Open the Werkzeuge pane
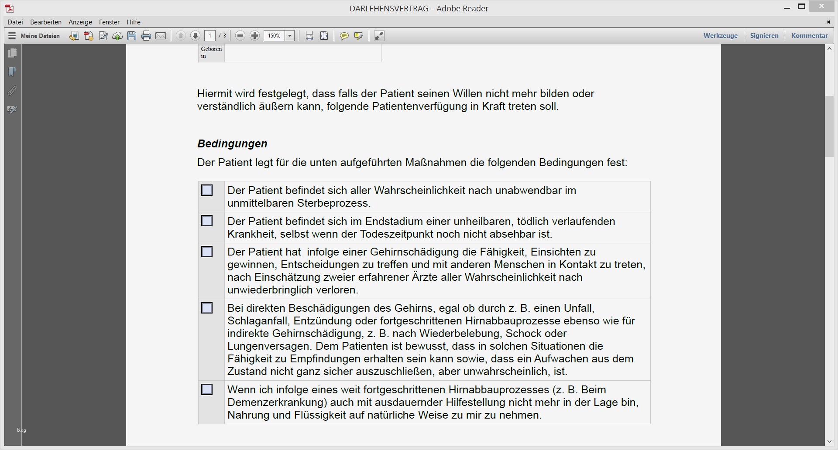The image size is (838, 450). click(x=720, y=35)
